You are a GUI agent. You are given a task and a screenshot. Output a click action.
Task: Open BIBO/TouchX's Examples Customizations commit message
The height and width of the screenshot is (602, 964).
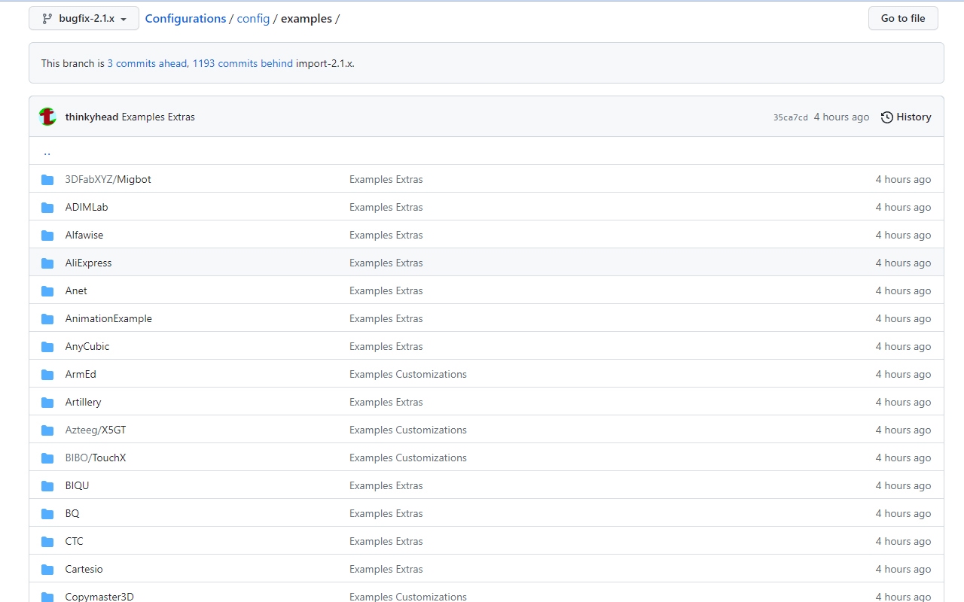(408, 458)
